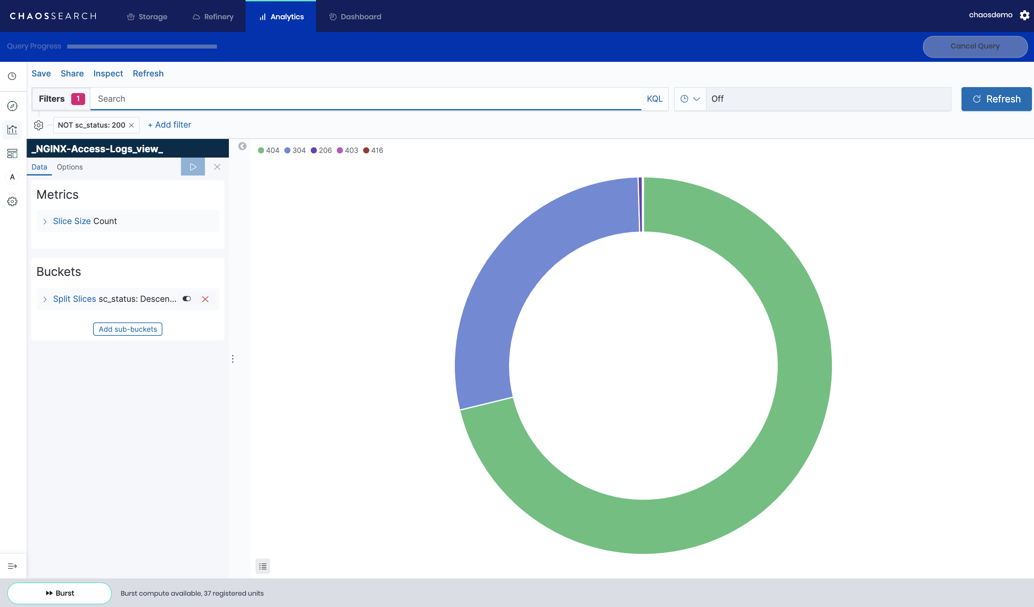
Task: Switch to the Options tab
Action: pyautogui.click(x=69, y=167)
